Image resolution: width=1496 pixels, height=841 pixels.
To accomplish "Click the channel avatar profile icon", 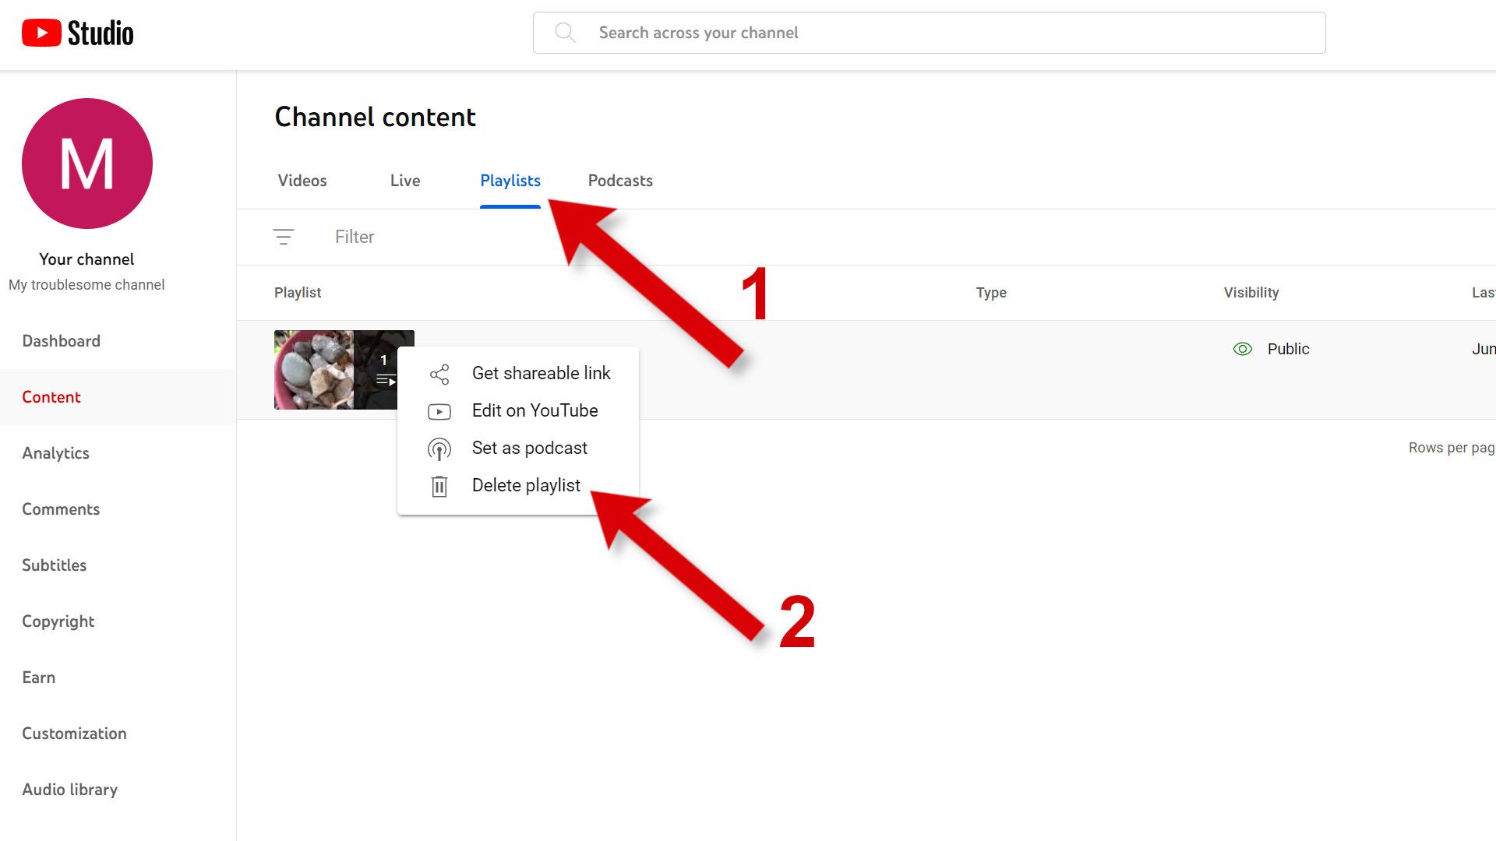I will 86,164.
